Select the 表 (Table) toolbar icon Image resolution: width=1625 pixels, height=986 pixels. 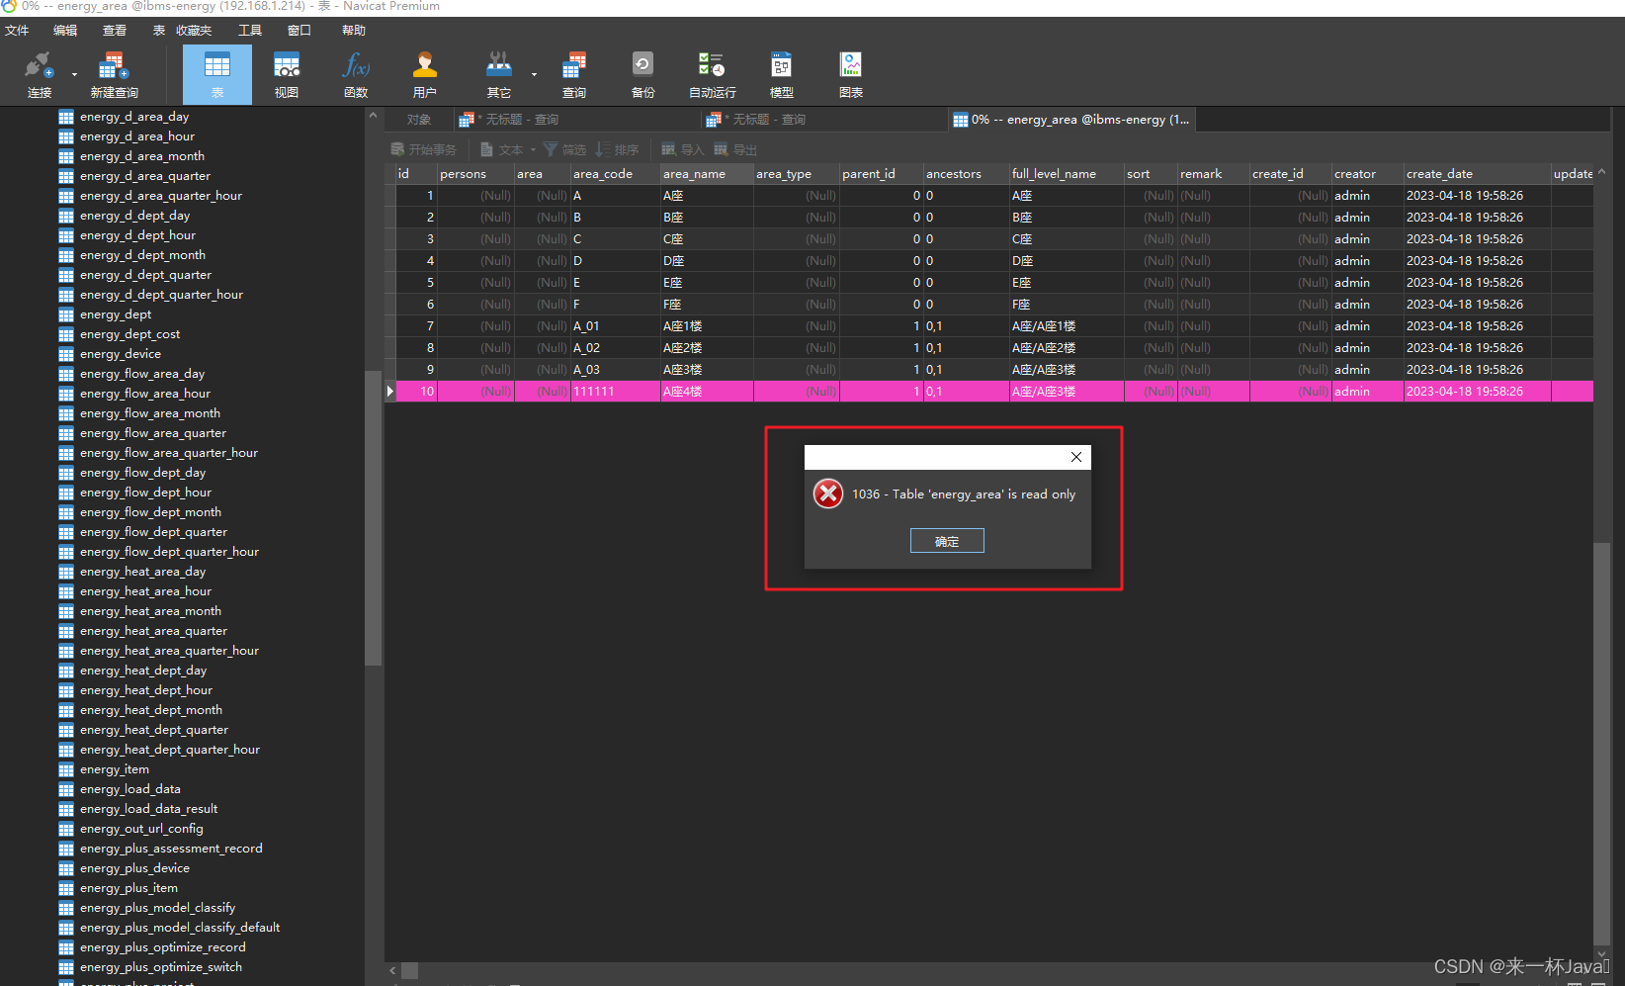pyautogui.click(x=217, y=74)
